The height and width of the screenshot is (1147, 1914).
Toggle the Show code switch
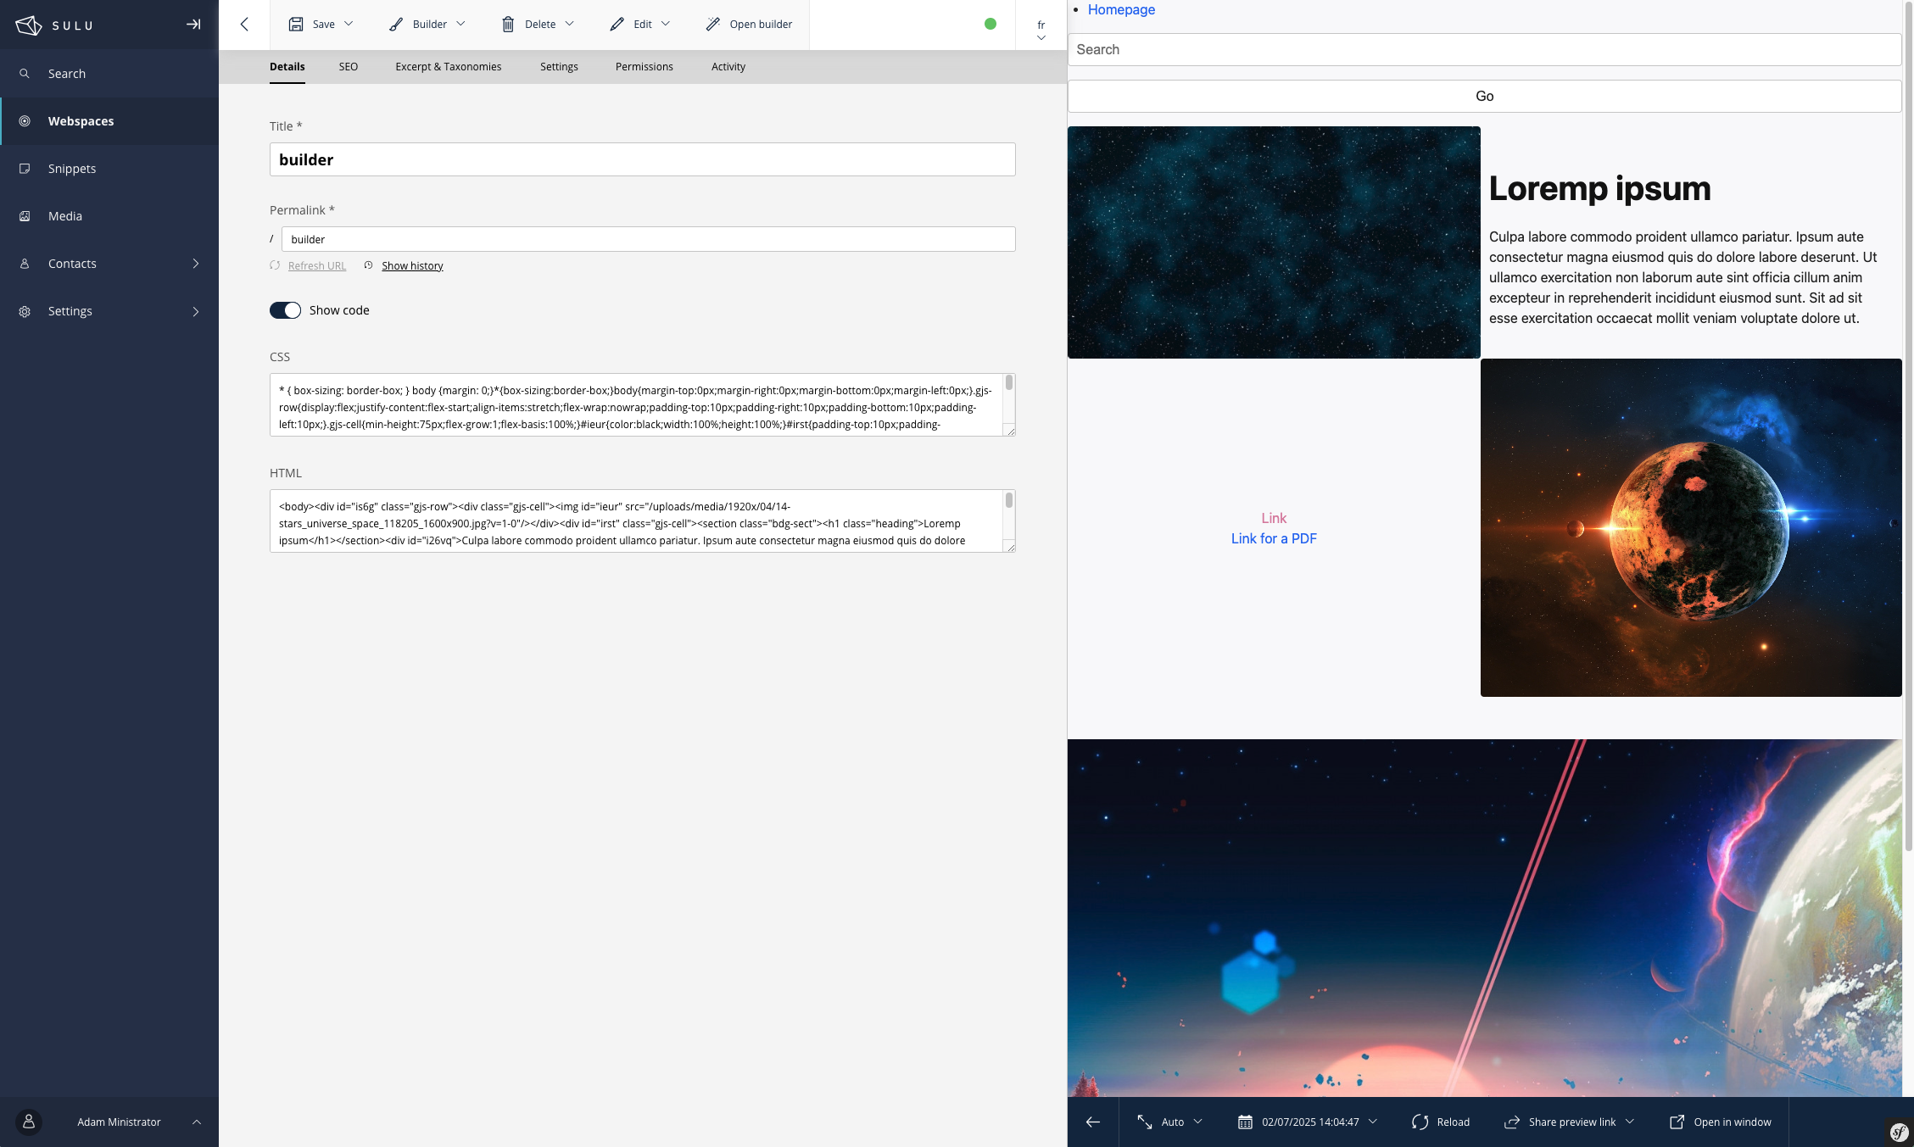[286, 310]
